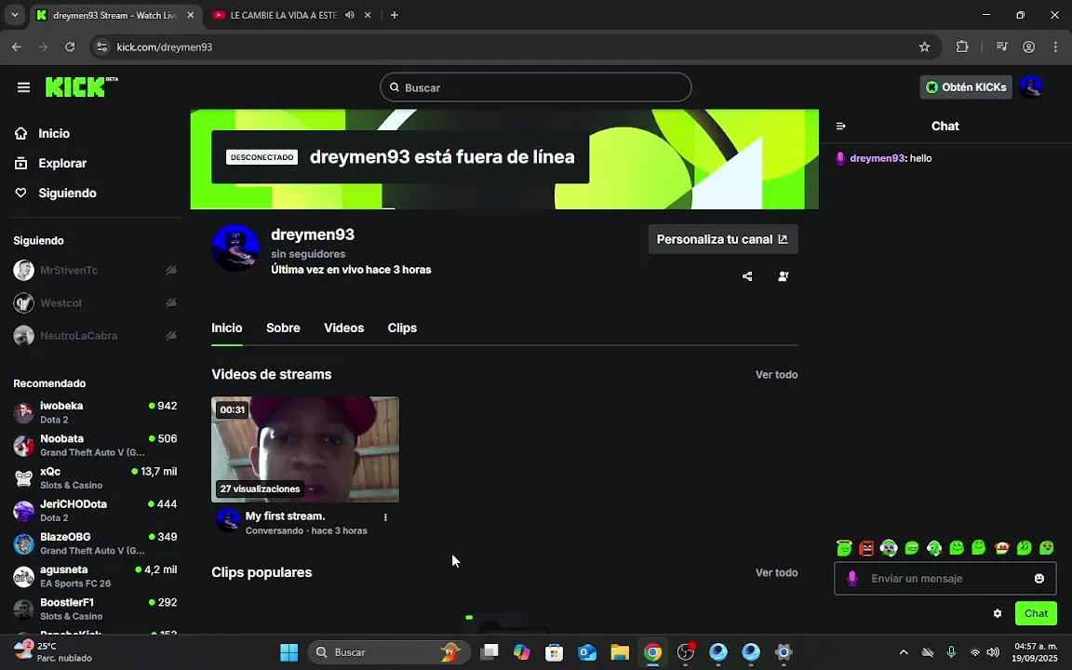This screenshot has height=670, width=1072.
Task: Click the Kick logo
Action: (81, 87)
